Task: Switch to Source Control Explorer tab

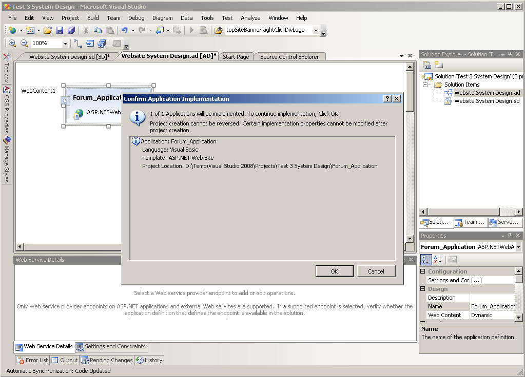Action: pyautogui.click(x=289, y=57)
